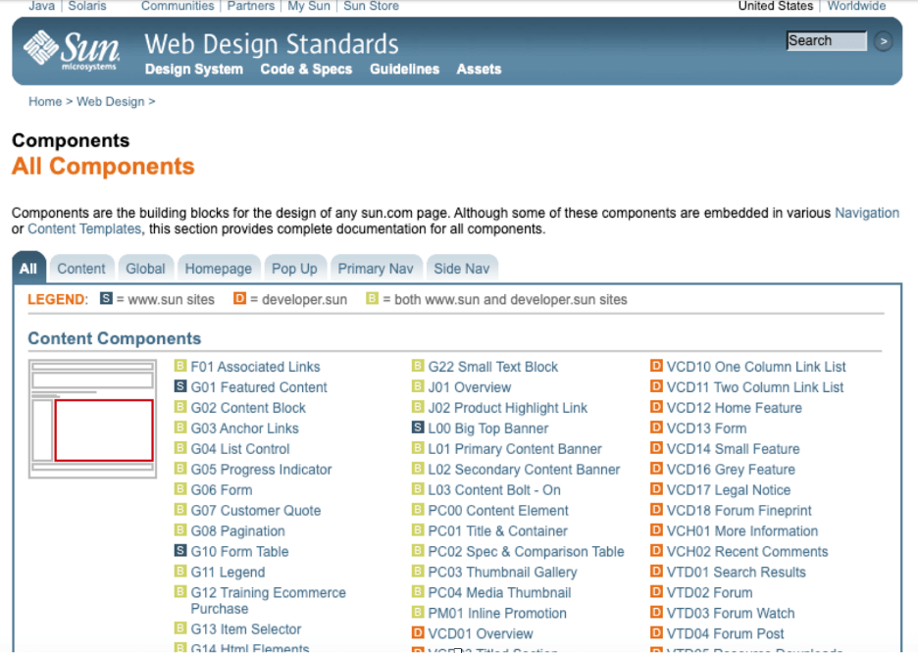This screenshot has width=918, height=653.
Task: Open the PC02 Spec & Comparison Table link
Action: pos(526,551)
